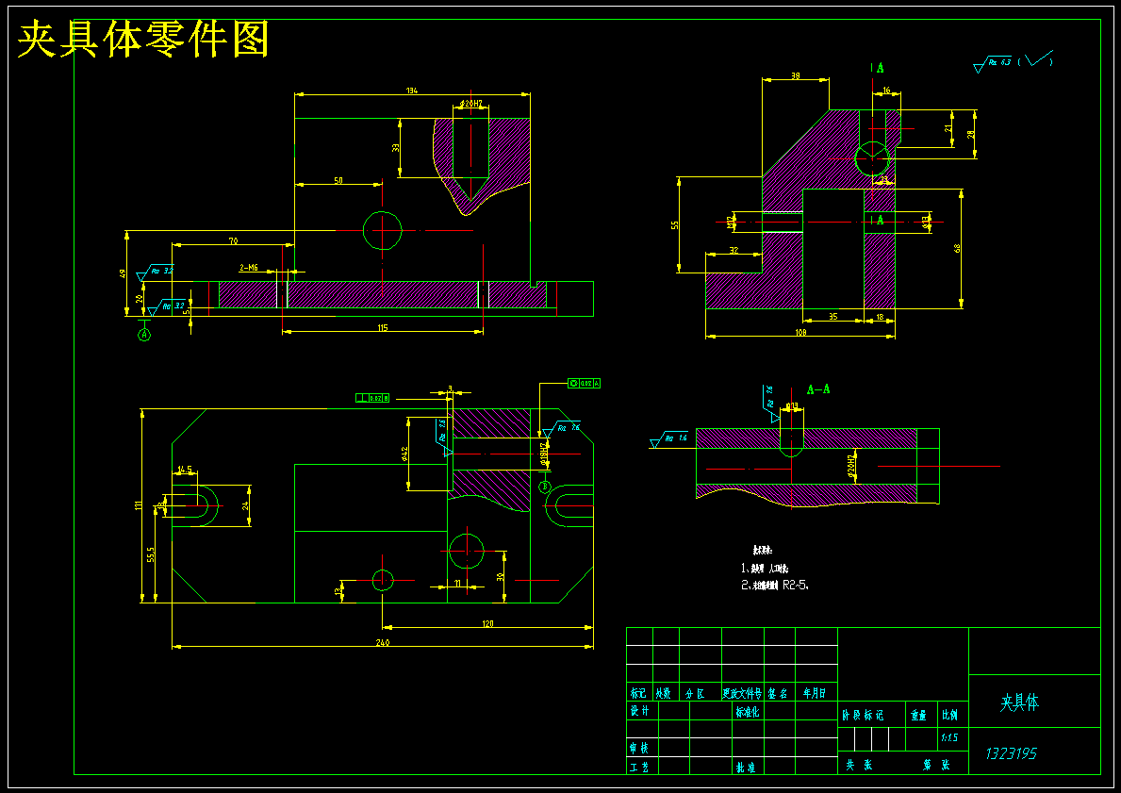Select the 30 dimension in plan view
Viewport: 1121px width, 793px height.
(501, 576)
